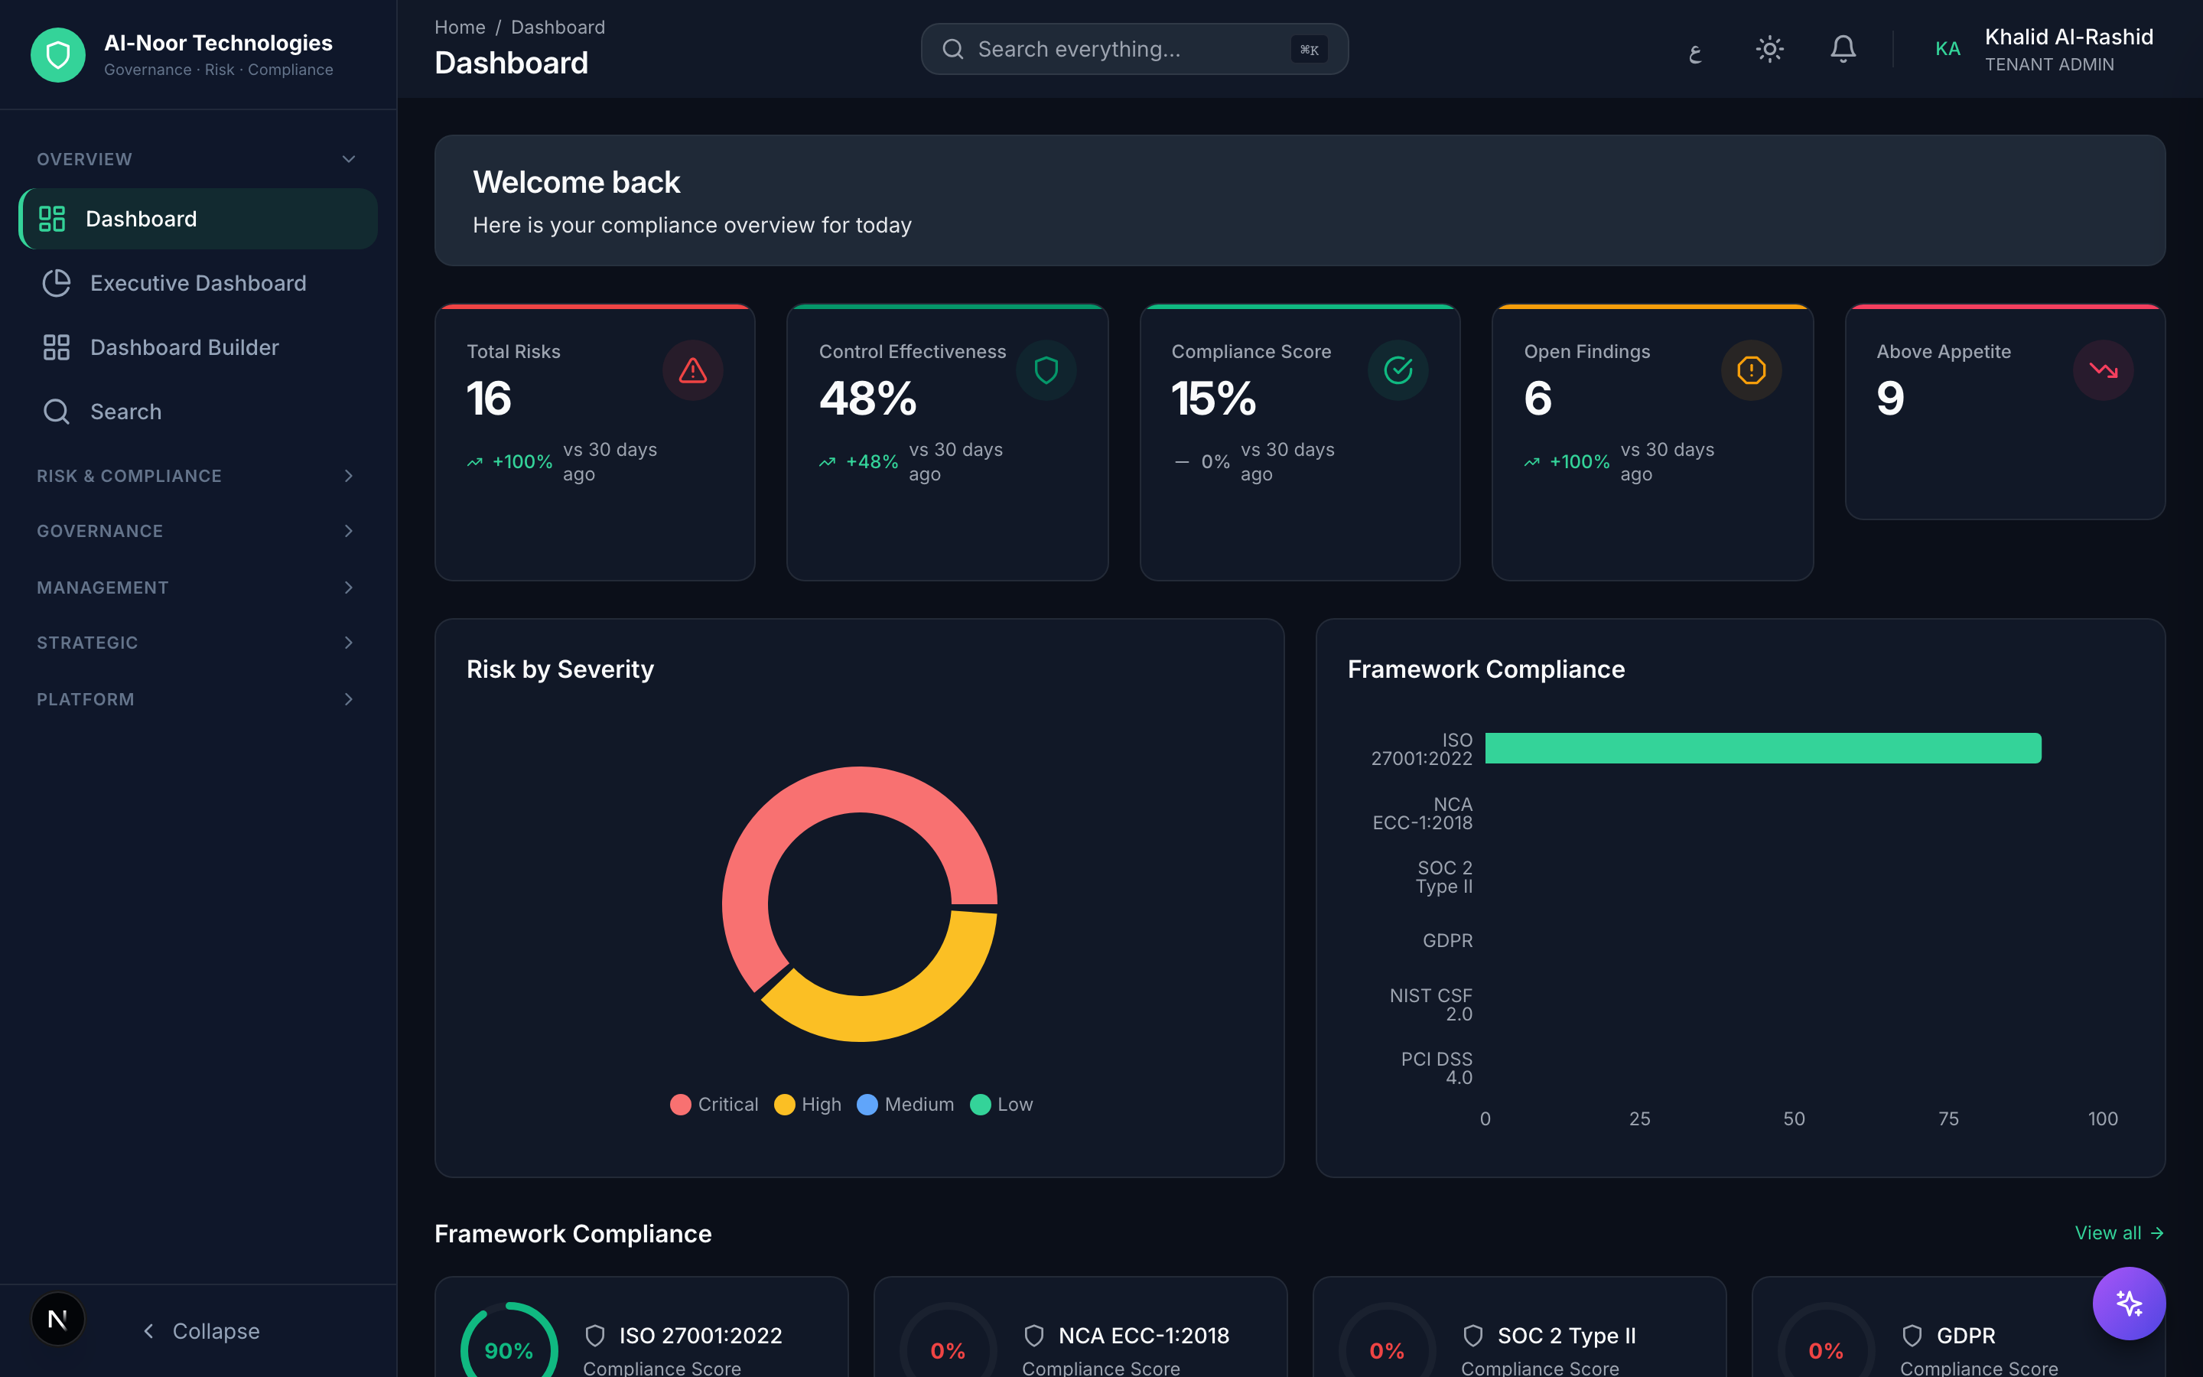Click the Total Risks warning triangle icon
The width and height of the screenshot is (2203, 1377).
(x=693, y=371)
